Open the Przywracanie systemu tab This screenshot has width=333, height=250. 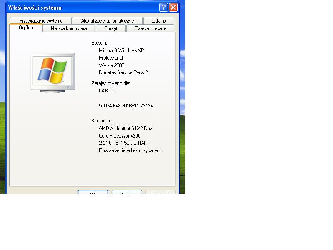coord(41,20)
